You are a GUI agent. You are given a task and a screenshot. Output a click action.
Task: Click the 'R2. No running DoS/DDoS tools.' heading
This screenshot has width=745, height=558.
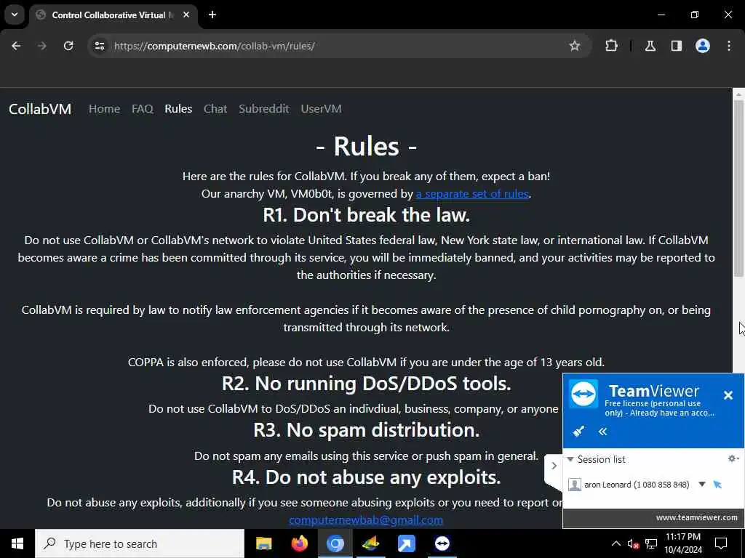point(367,384)
